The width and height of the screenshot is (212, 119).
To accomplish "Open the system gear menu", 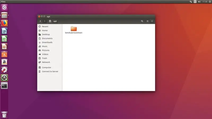I will 210,2.
